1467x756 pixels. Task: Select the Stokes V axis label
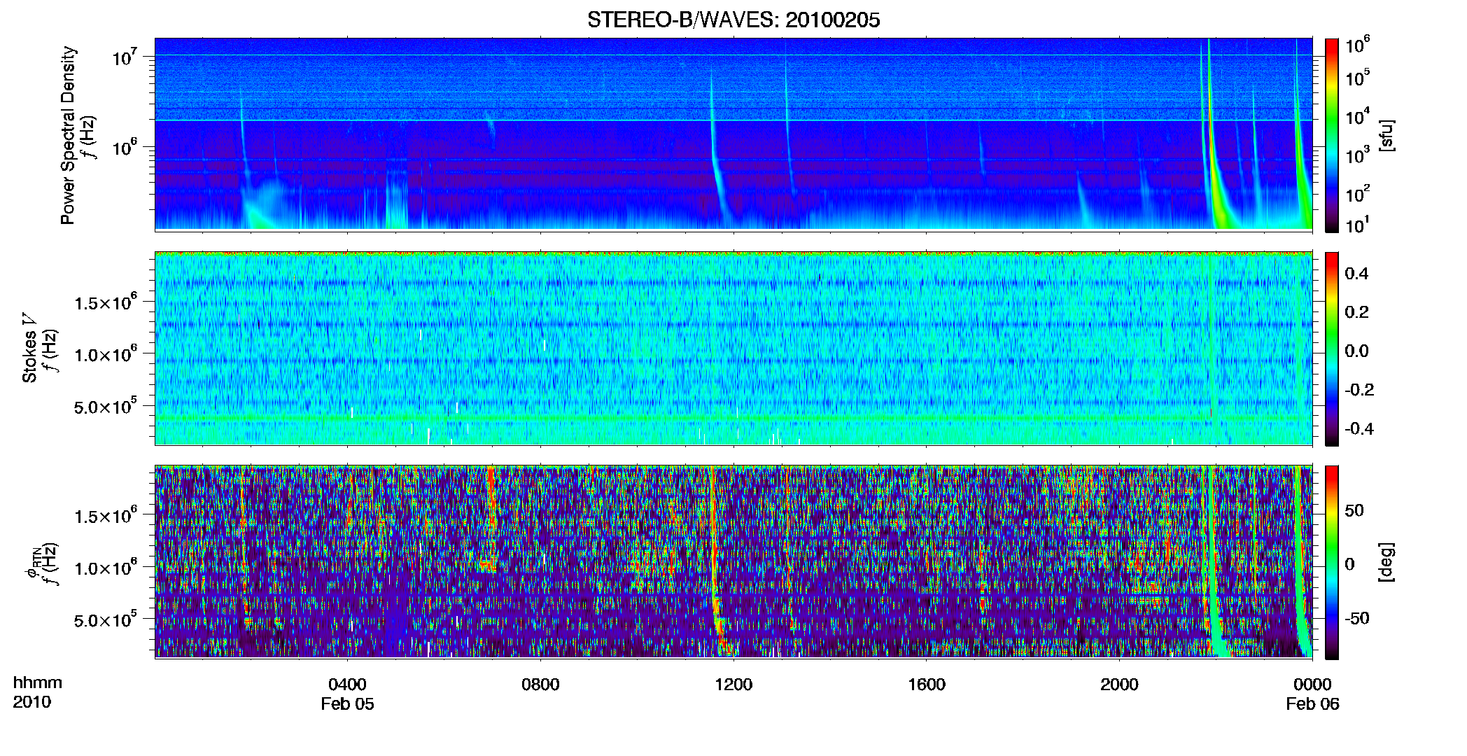pyautogui.click(x=29, y=347)
